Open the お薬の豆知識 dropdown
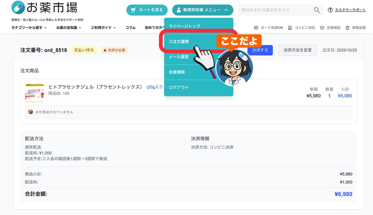373x215 pixels. point(68,28)
